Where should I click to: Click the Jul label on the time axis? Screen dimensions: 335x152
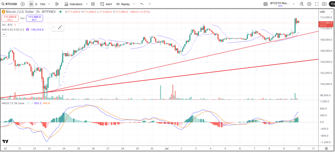166,149
